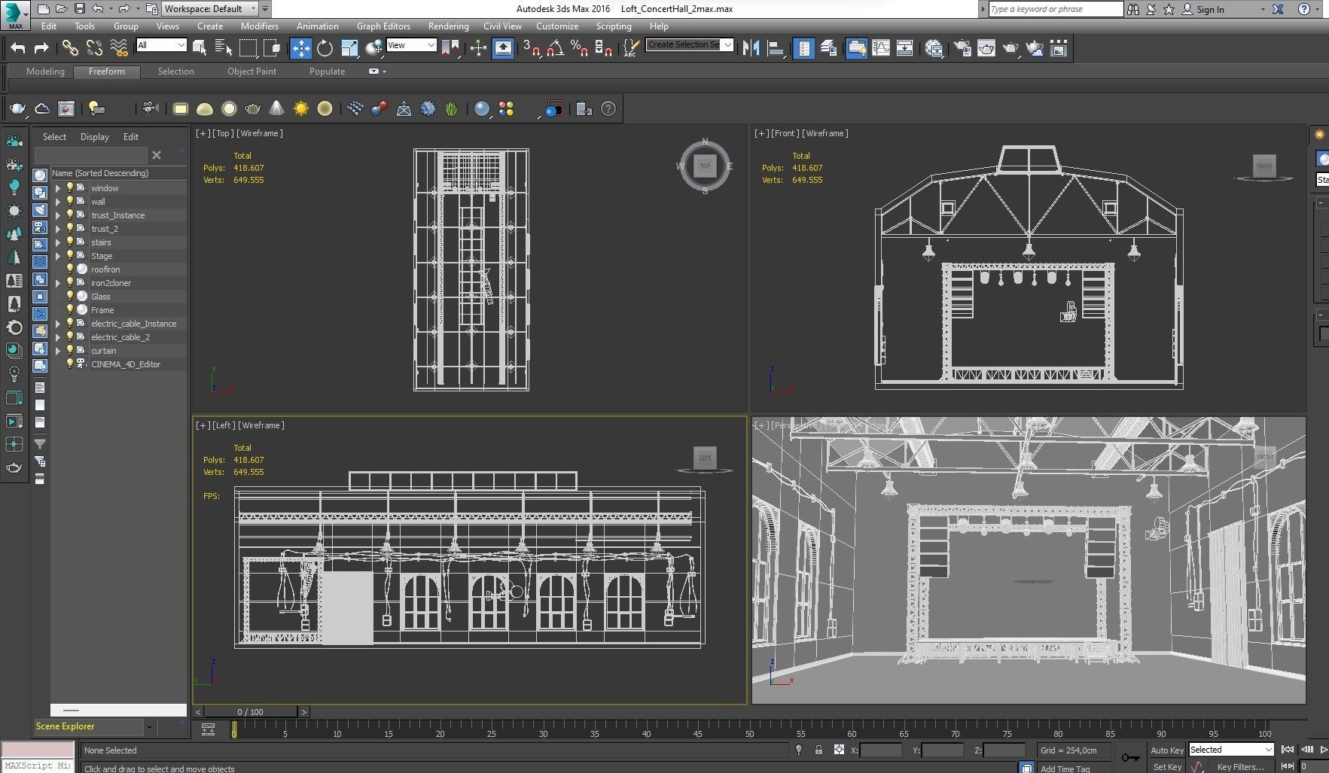Open the Rendering menu
This screenshot has width=1329, height=773.
448,26
